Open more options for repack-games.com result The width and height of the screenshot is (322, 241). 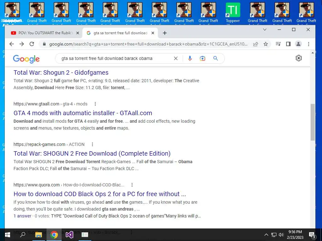pyautogui.click(x=92, y=144)
